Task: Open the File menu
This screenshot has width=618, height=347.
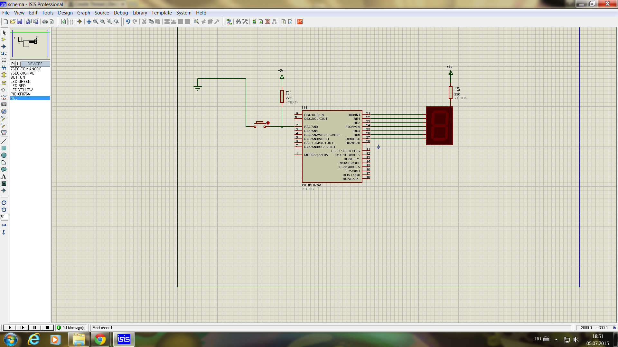Action: (6, 13)
